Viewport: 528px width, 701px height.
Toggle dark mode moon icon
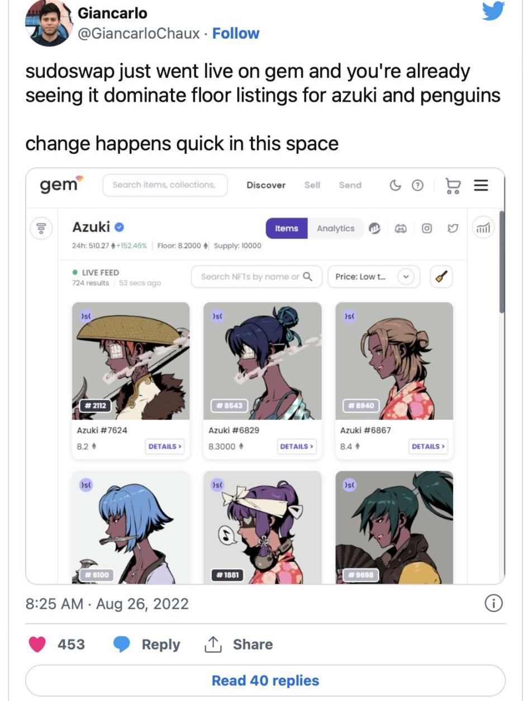[395, 185]
